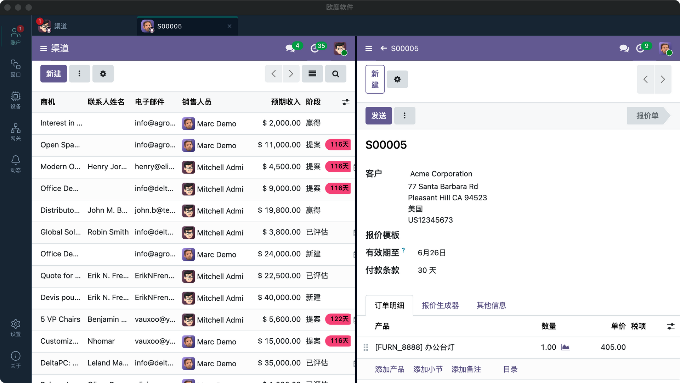
Task: Click the 发送 button
Action: (379, 116)
